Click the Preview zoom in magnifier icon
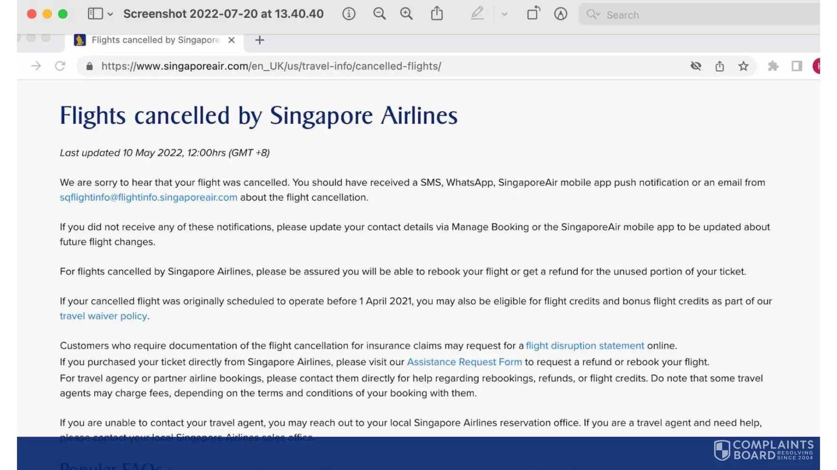This screenshot has height=470, width=837. click(406, 14)
